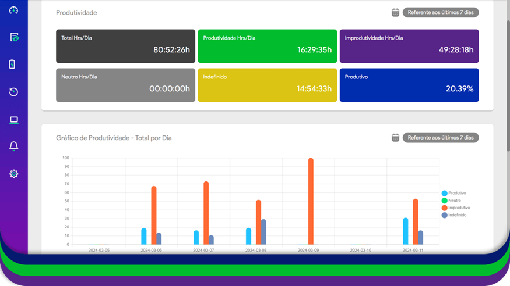
Task: Open chart's 'Referente aos últimos 7 dias' filter
Action: click(x=440, y=138)
